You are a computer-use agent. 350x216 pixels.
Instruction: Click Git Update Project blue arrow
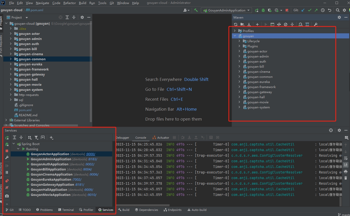(x=303, y=10)
